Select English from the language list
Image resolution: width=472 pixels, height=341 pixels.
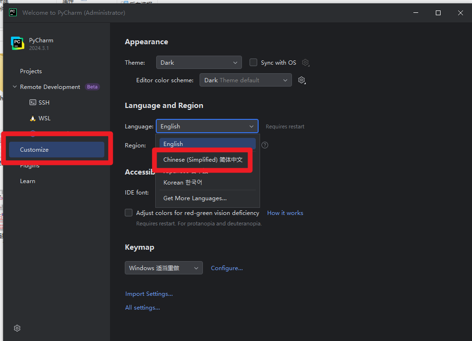pos(208,144)
